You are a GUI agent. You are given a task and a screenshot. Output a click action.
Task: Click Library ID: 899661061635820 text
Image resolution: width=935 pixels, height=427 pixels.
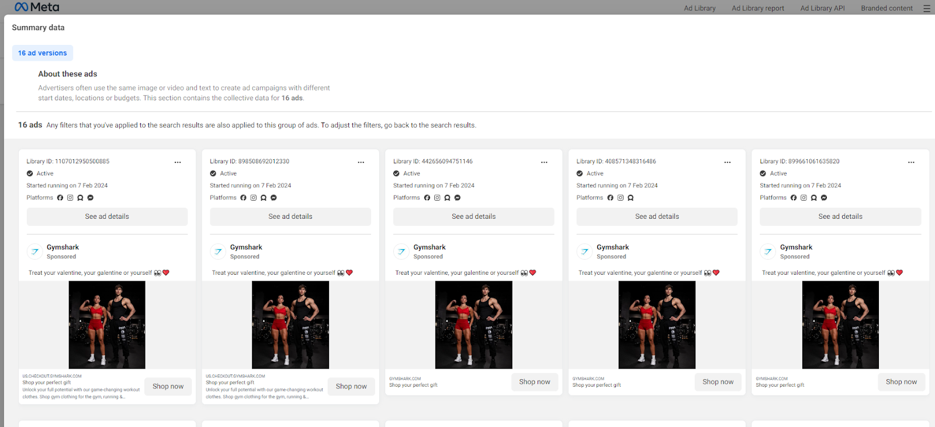point(799,162)
